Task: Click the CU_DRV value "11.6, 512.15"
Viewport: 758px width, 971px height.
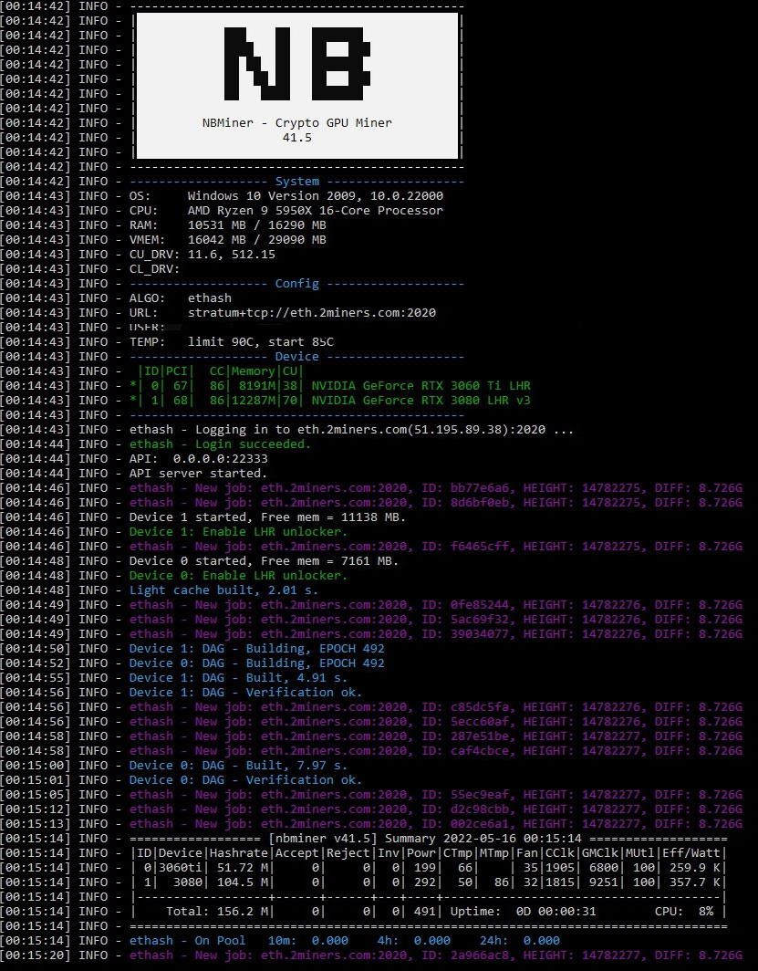Action: (x=232, y=255)
